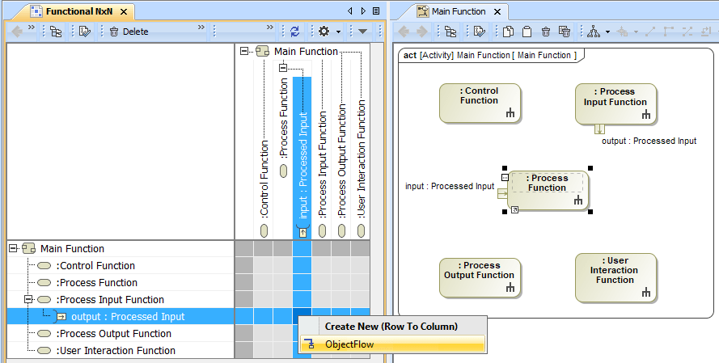Click the rake icon on Control Function
Image resolution: width=719 pixels, height=363 pixels.
pos(510,112)
